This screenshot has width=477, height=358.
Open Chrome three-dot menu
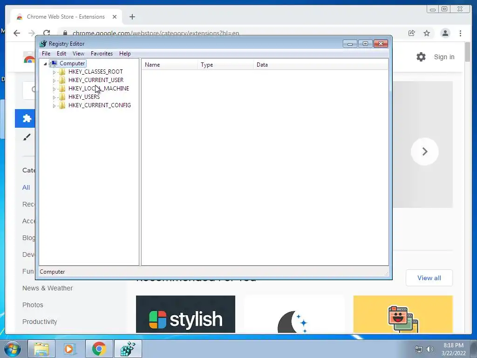460,33
